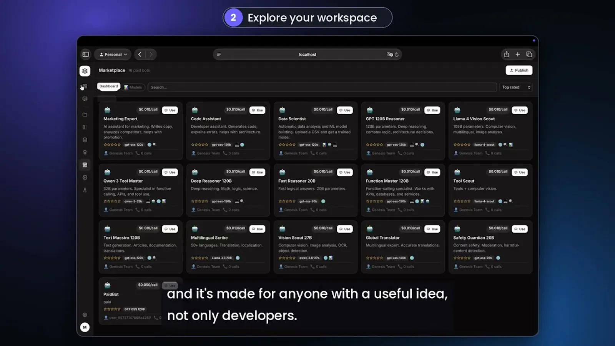Click the browser share icon
Screen dimensions: 615x346
507,55
